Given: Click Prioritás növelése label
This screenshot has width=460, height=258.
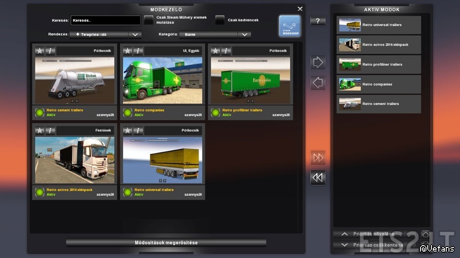Looking at the screenshot, I should click(374, 234).
